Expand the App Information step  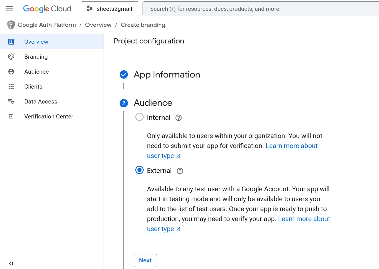click(x=167, y=75)
